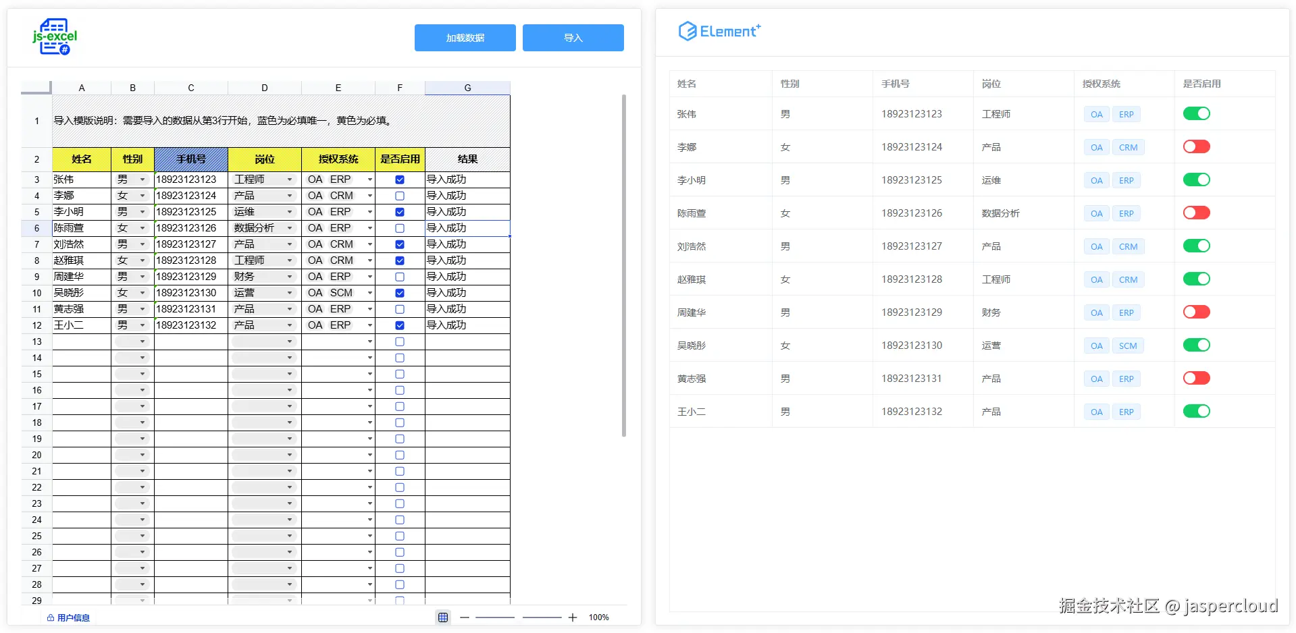Select spreadsheet column C header
Screen dimensions: 1296x633
tap(191, 88)
